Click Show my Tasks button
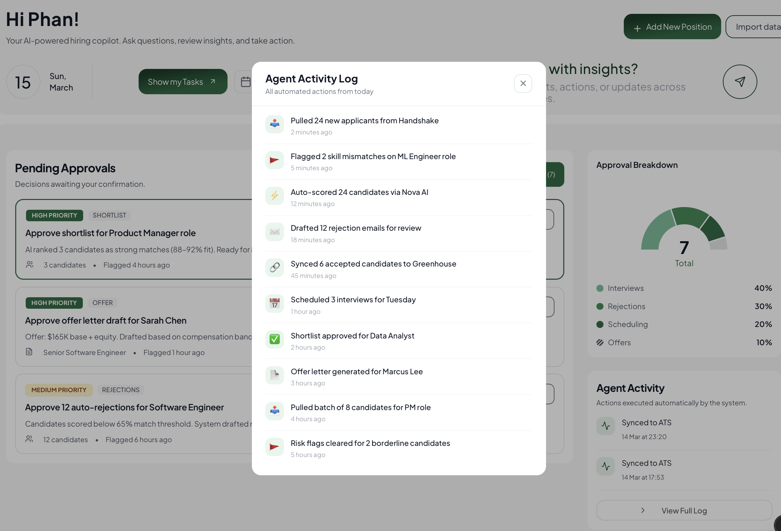Viewport: 781px width, 531px height. click(x=183, y=82)
